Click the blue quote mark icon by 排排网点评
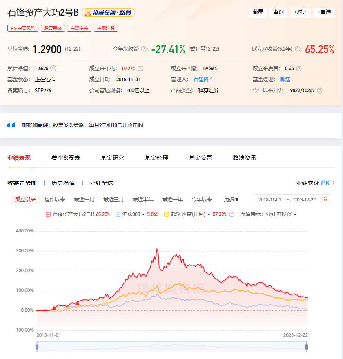Image resolution: width=343 pixels, height=359 pixels. (x=11, y=125)
